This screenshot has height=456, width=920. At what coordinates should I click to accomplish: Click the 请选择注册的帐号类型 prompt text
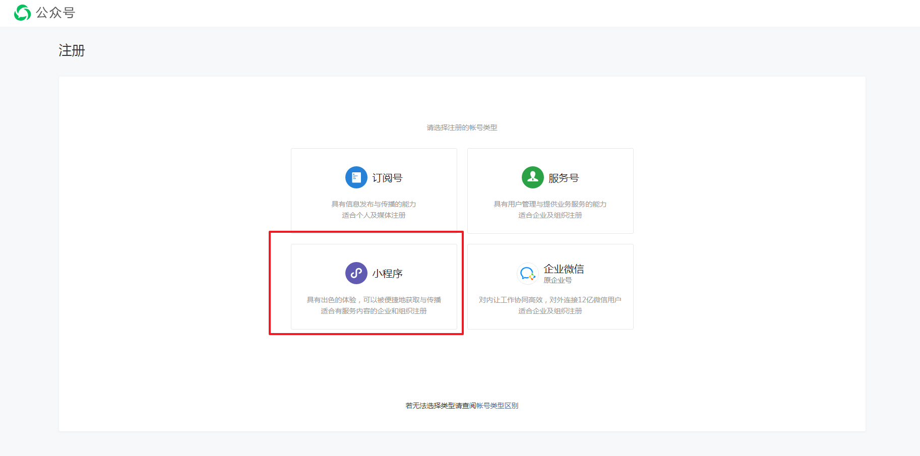point(462,127)
